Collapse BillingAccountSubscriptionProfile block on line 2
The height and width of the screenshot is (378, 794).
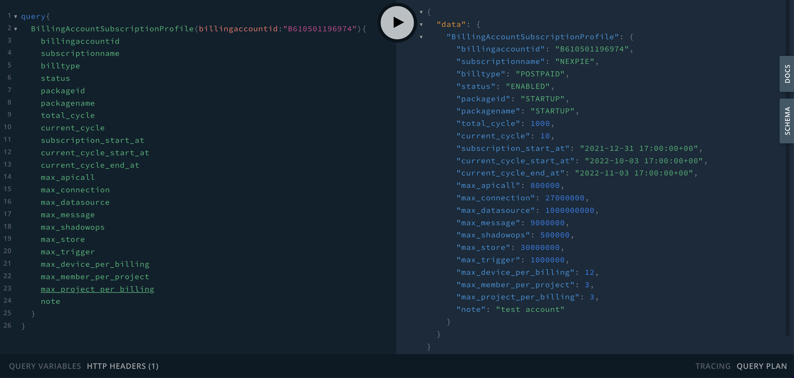(x=15, y=29)
